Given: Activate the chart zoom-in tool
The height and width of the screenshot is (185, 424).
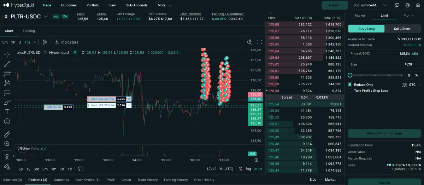Looking at the screenshot, I should (x=7, y=144).
